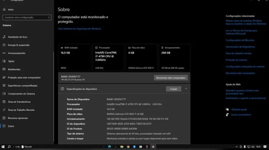Image resolution: width=269 pixels, height=150 pixels.
Task: Select Multitarefas in the sidebar
Action: [14, 69]
